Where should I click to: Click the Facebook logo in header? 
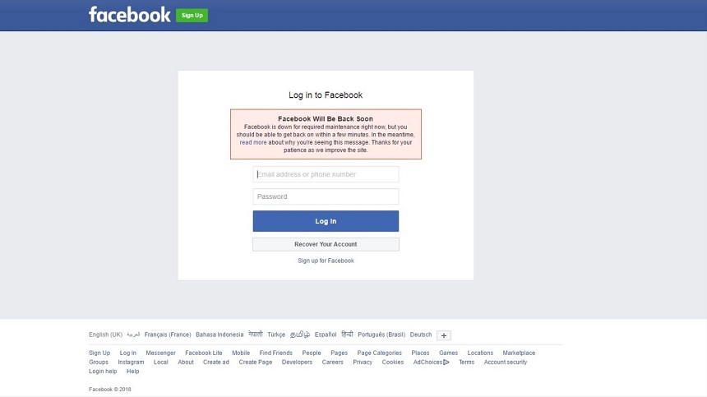click(129, 15)
